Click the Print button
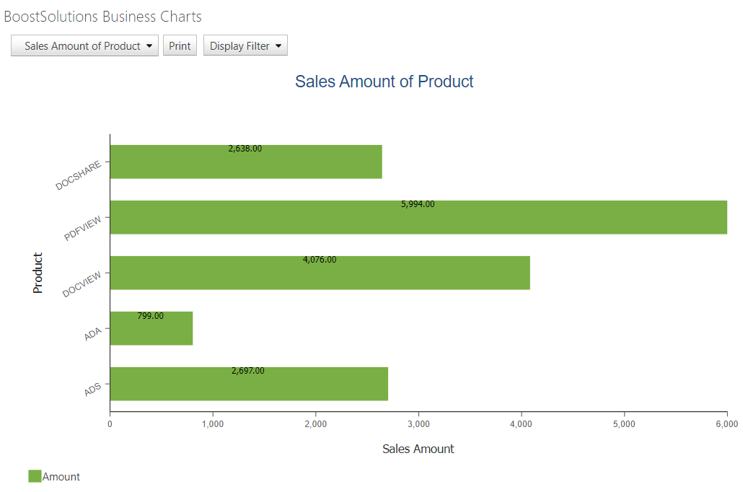The width and height of the screenshot is (743, 492). point(180,46)
